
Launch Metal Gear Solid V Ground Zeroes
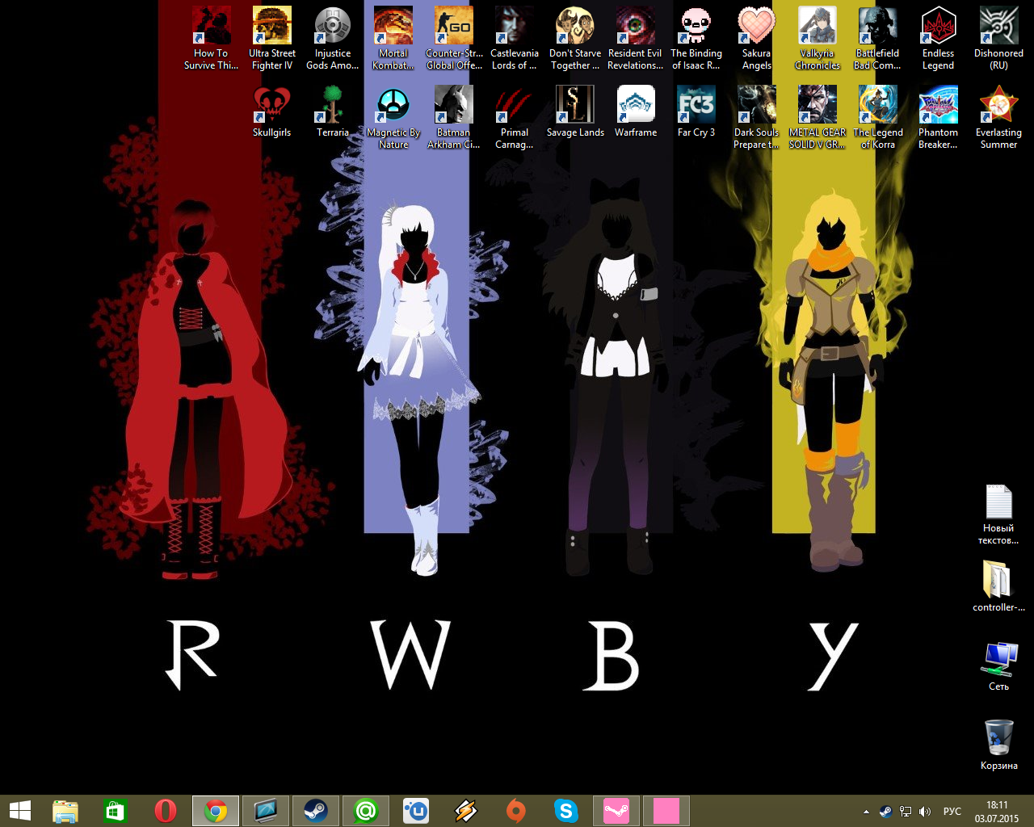tap(818, 118)
